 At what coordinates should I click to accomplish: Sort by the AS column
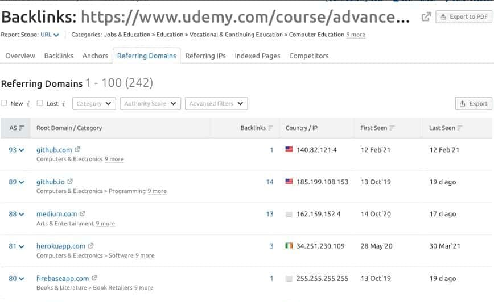[x=17, y=128]
